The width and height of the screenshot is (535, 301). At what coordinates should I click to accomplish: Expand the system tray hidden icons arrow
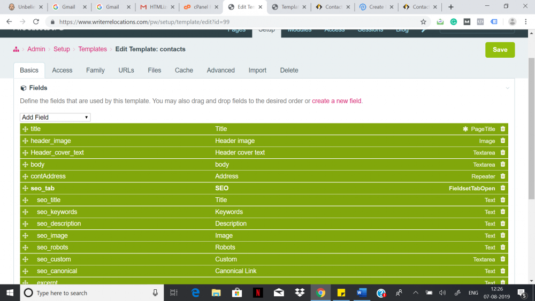coord(415,292)
